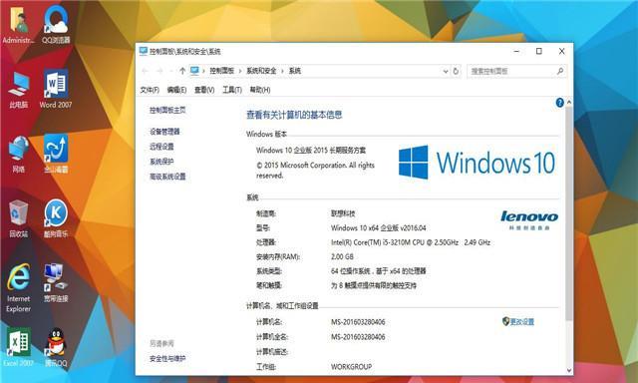Launch Word 2007 desktop shortcut
Viewport: 638px width, 383px height.
[x=56, y=89]
